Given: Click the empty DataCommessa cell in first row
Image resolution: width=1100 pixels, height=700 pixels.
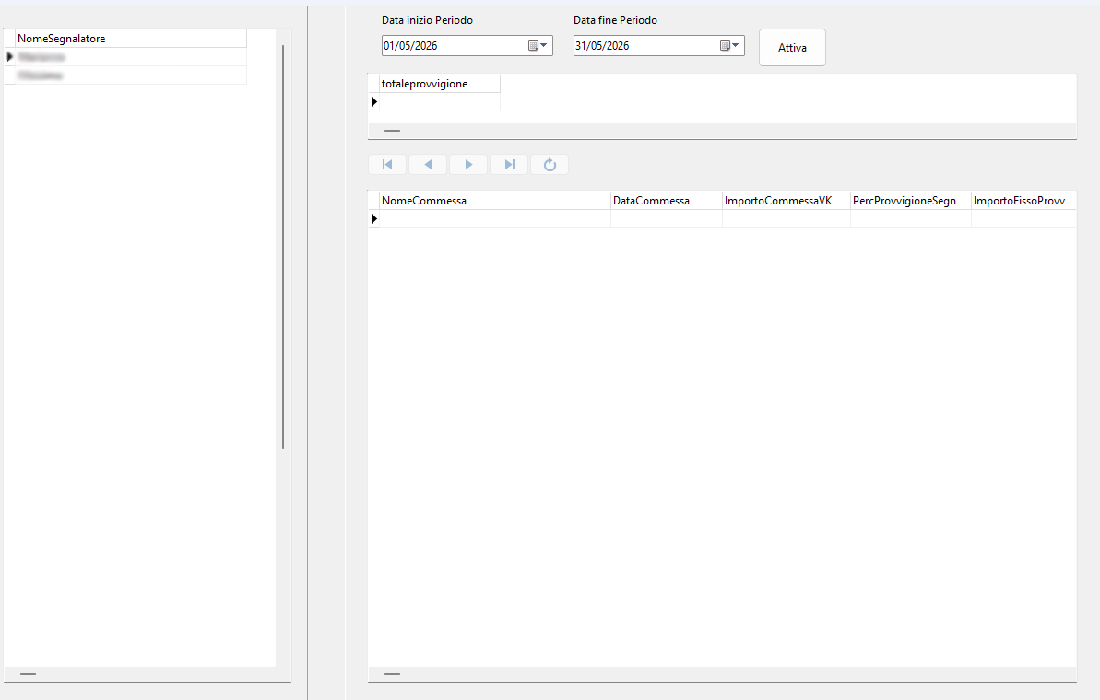Looking at the screenshot, I should [667, 218].
